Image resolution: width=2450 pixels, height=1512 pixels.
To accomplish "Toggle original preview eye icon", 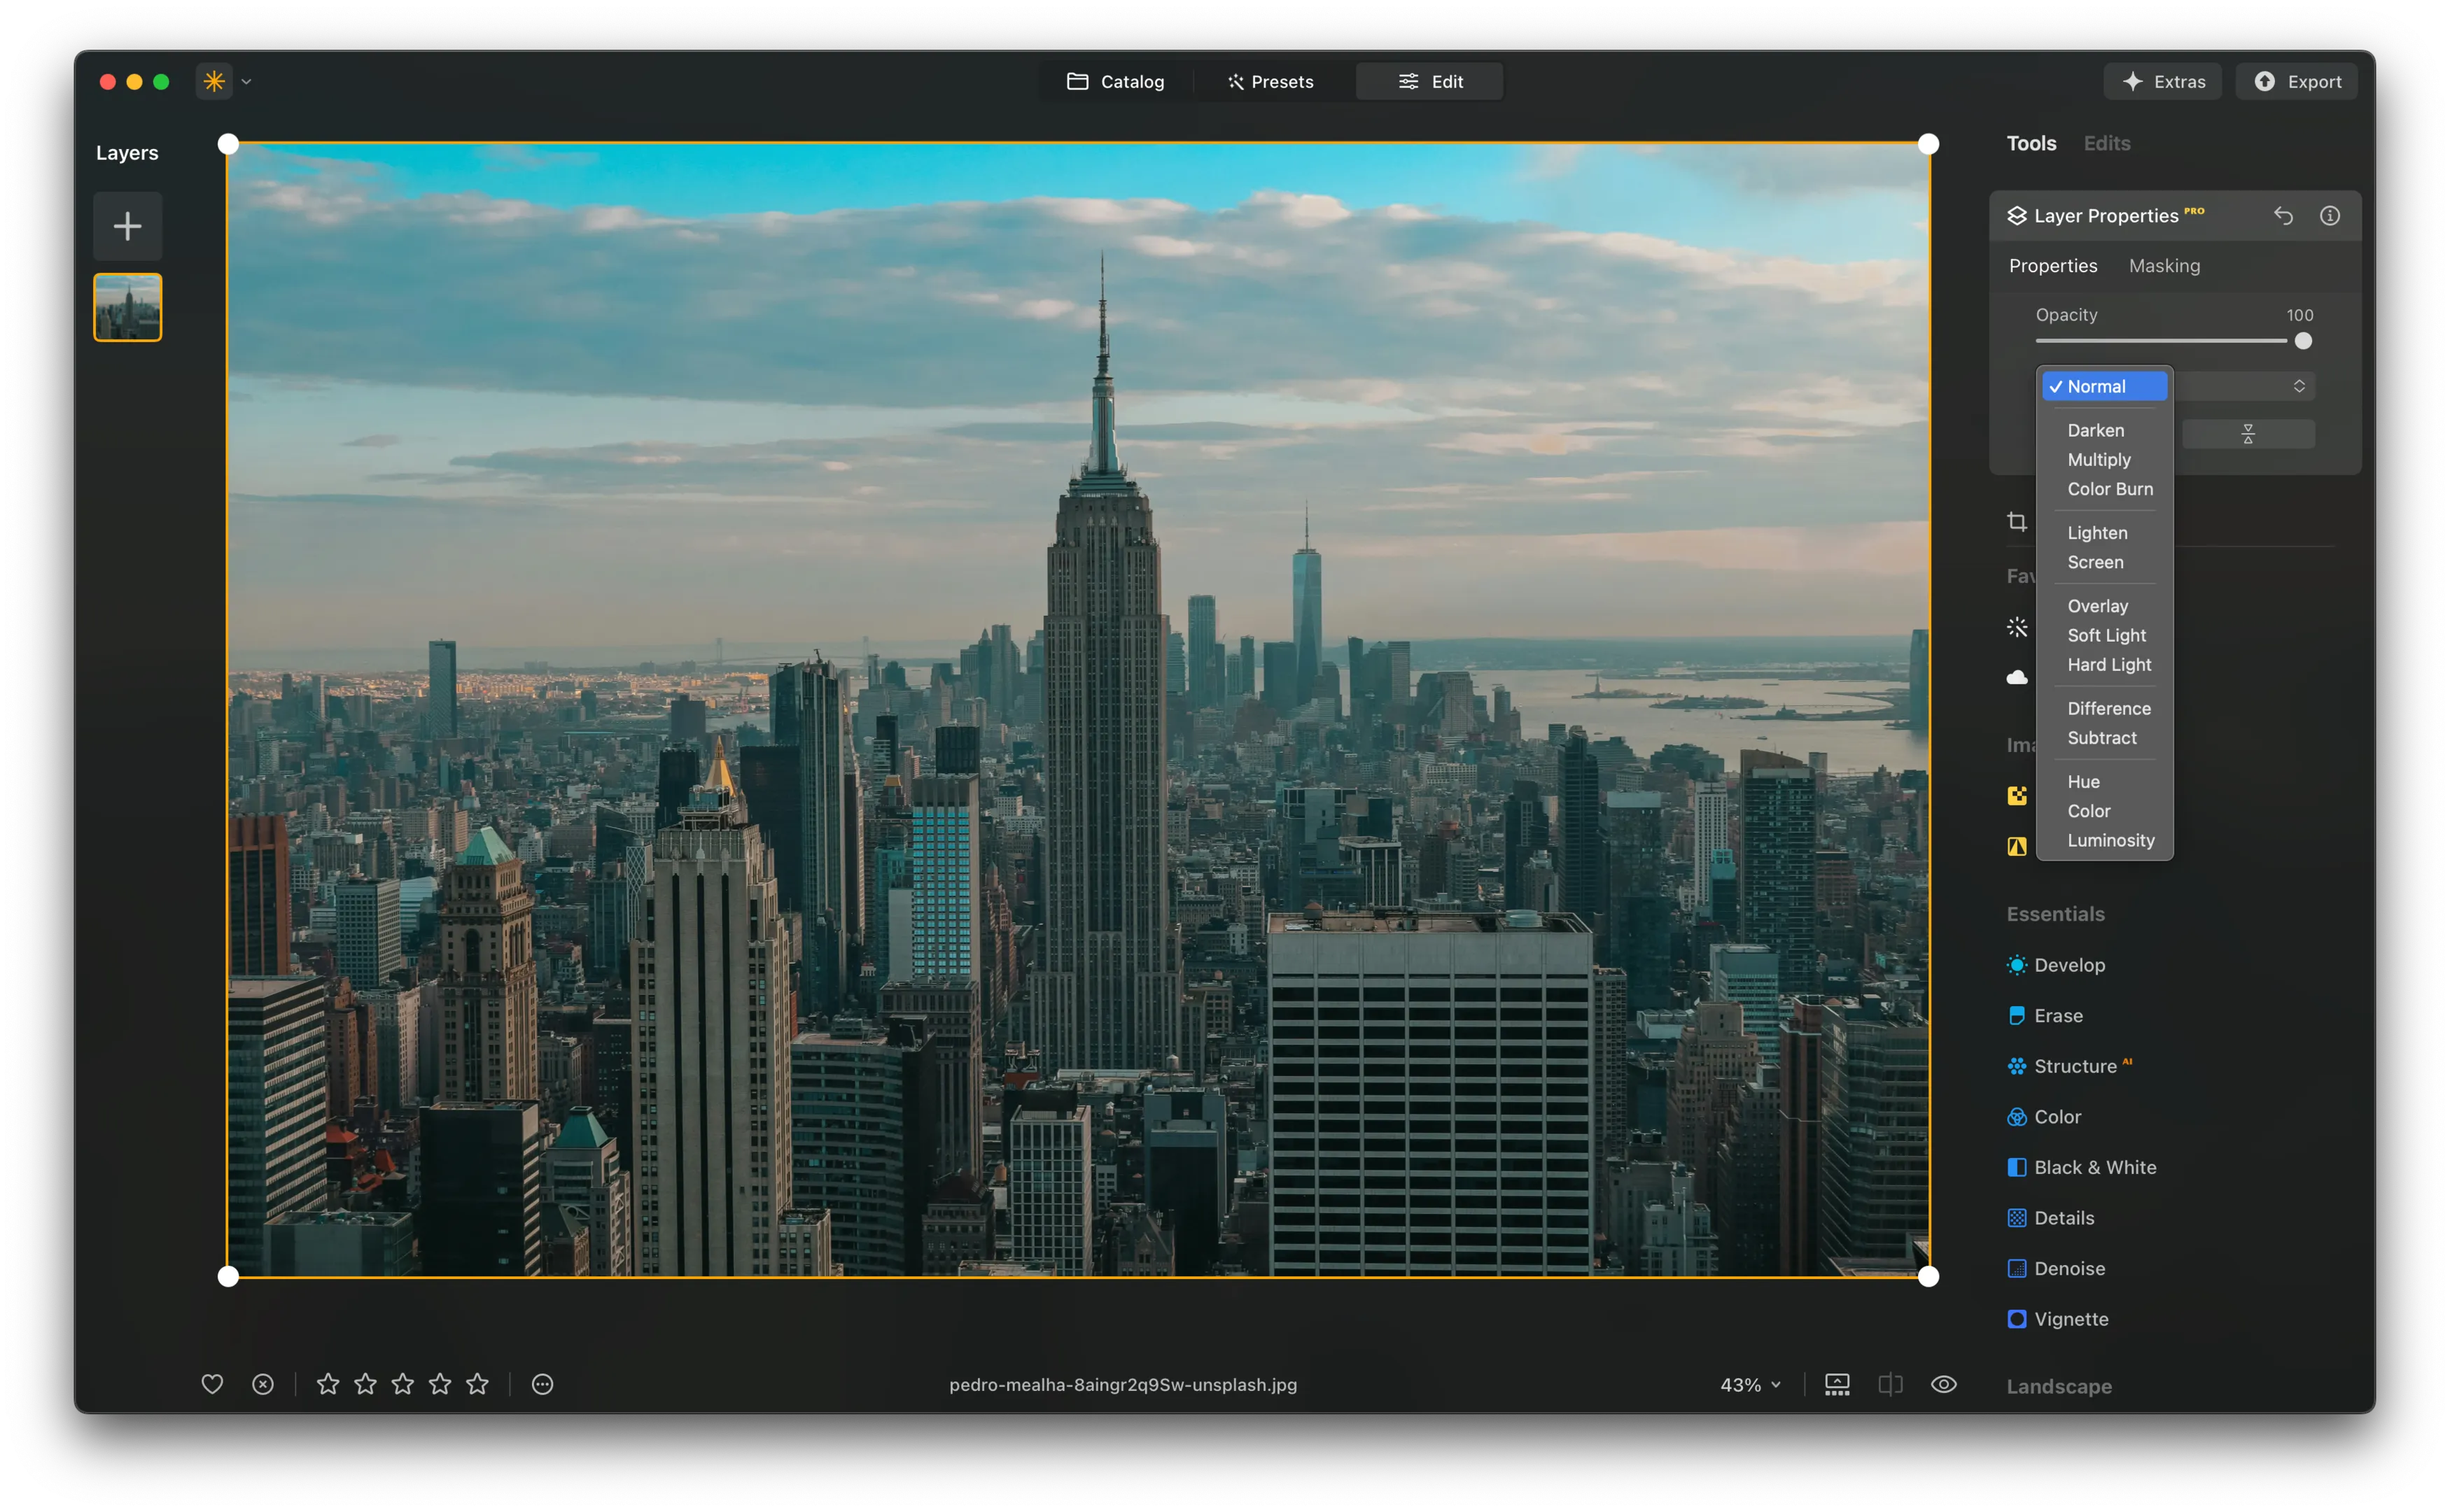I will pyautogui.click(x=1942, y=1384).
